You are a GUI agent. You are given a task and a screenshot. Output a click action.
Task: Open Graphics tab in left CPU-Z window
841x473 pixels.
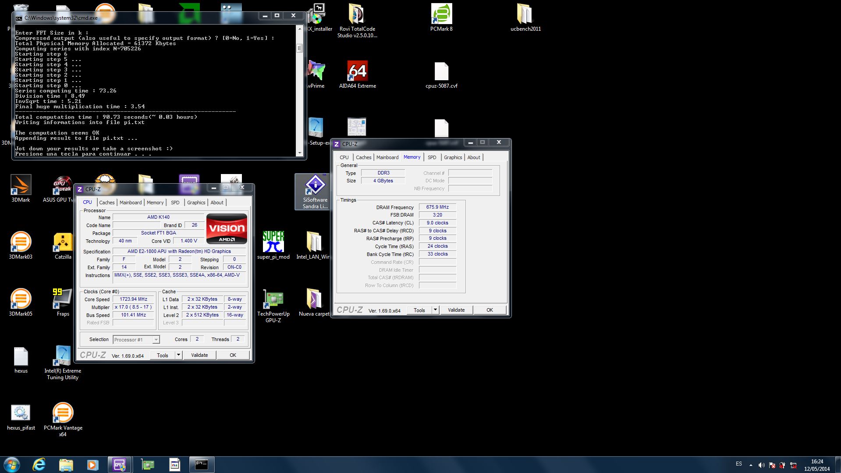[196, 203]
